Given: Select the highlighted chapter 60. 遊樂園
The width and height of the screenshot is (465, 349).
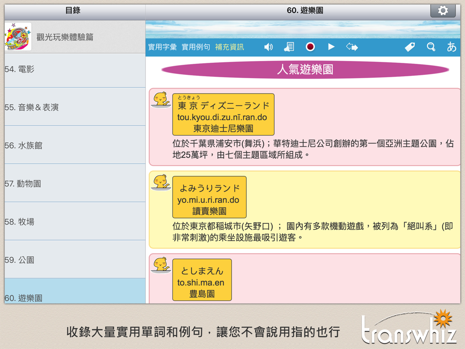Looking at the screenshot, I should 75,291.
